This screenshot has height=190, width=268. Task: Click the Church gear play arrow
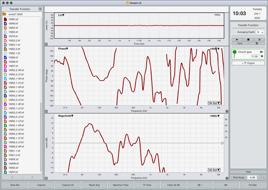click(262, 52)
